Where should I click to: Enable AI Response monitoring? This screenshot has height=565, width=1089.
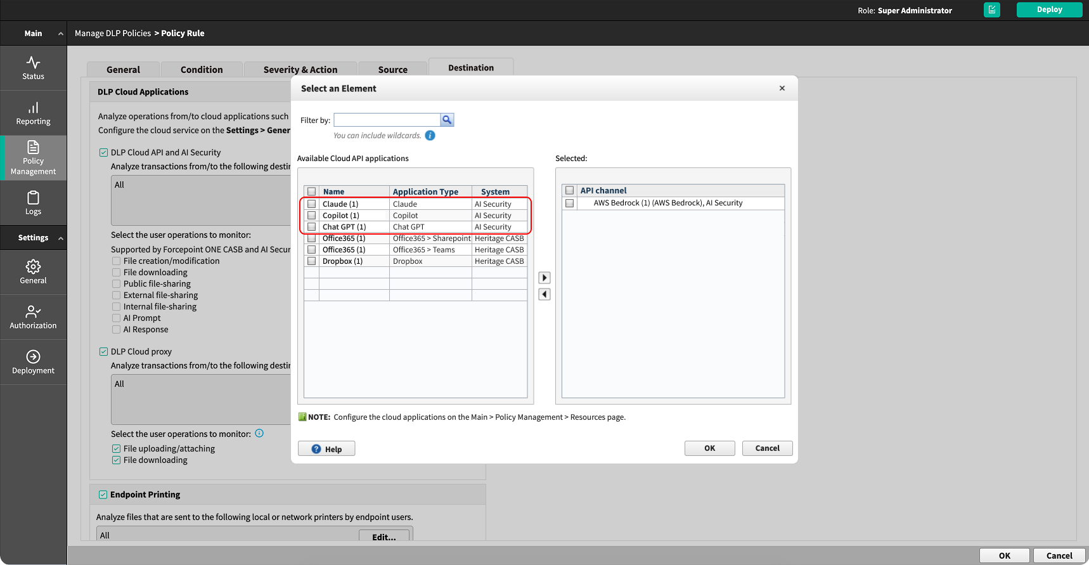(117, 330)
